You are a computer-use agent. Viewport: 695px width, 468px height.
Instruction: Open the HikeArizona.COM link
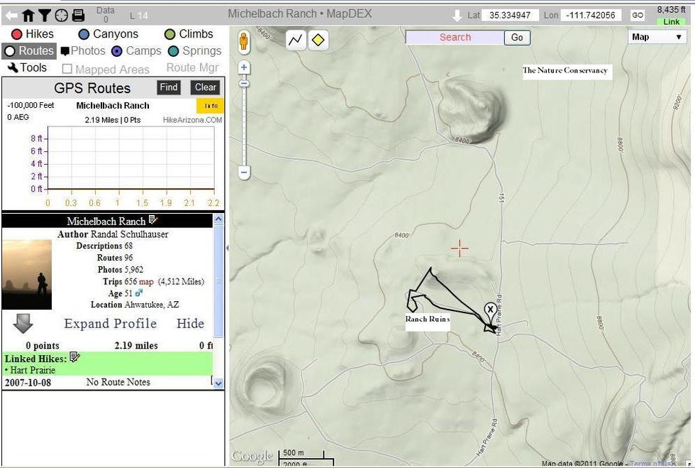tap(192, 120)
